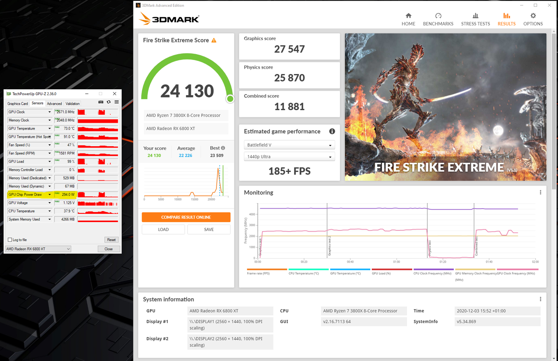Click the Combined score value 11 881
Screen dimensions: 558x361
[290, 107]
